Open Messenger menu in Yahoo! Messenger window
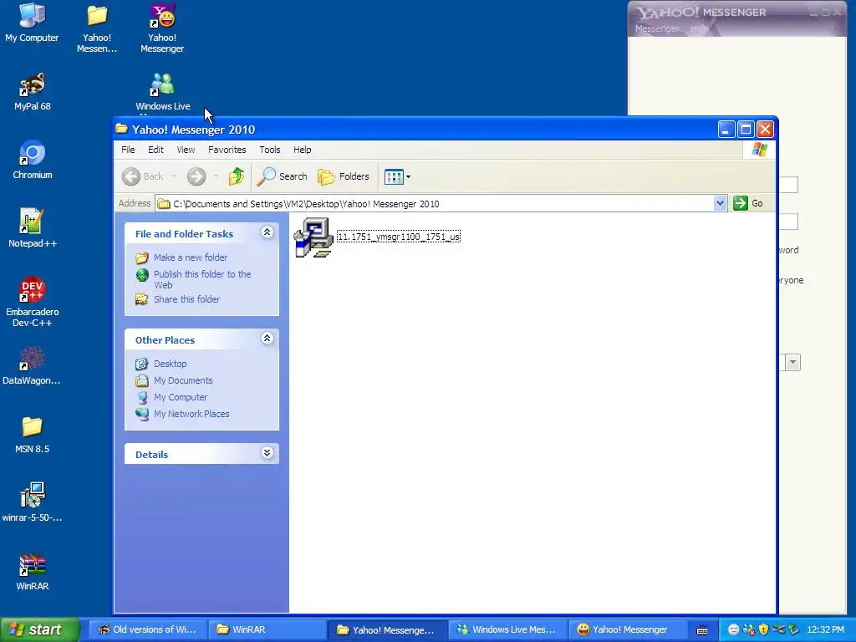Image resolution: width=856 pixels, height=642 pixels. pos(657,28)
